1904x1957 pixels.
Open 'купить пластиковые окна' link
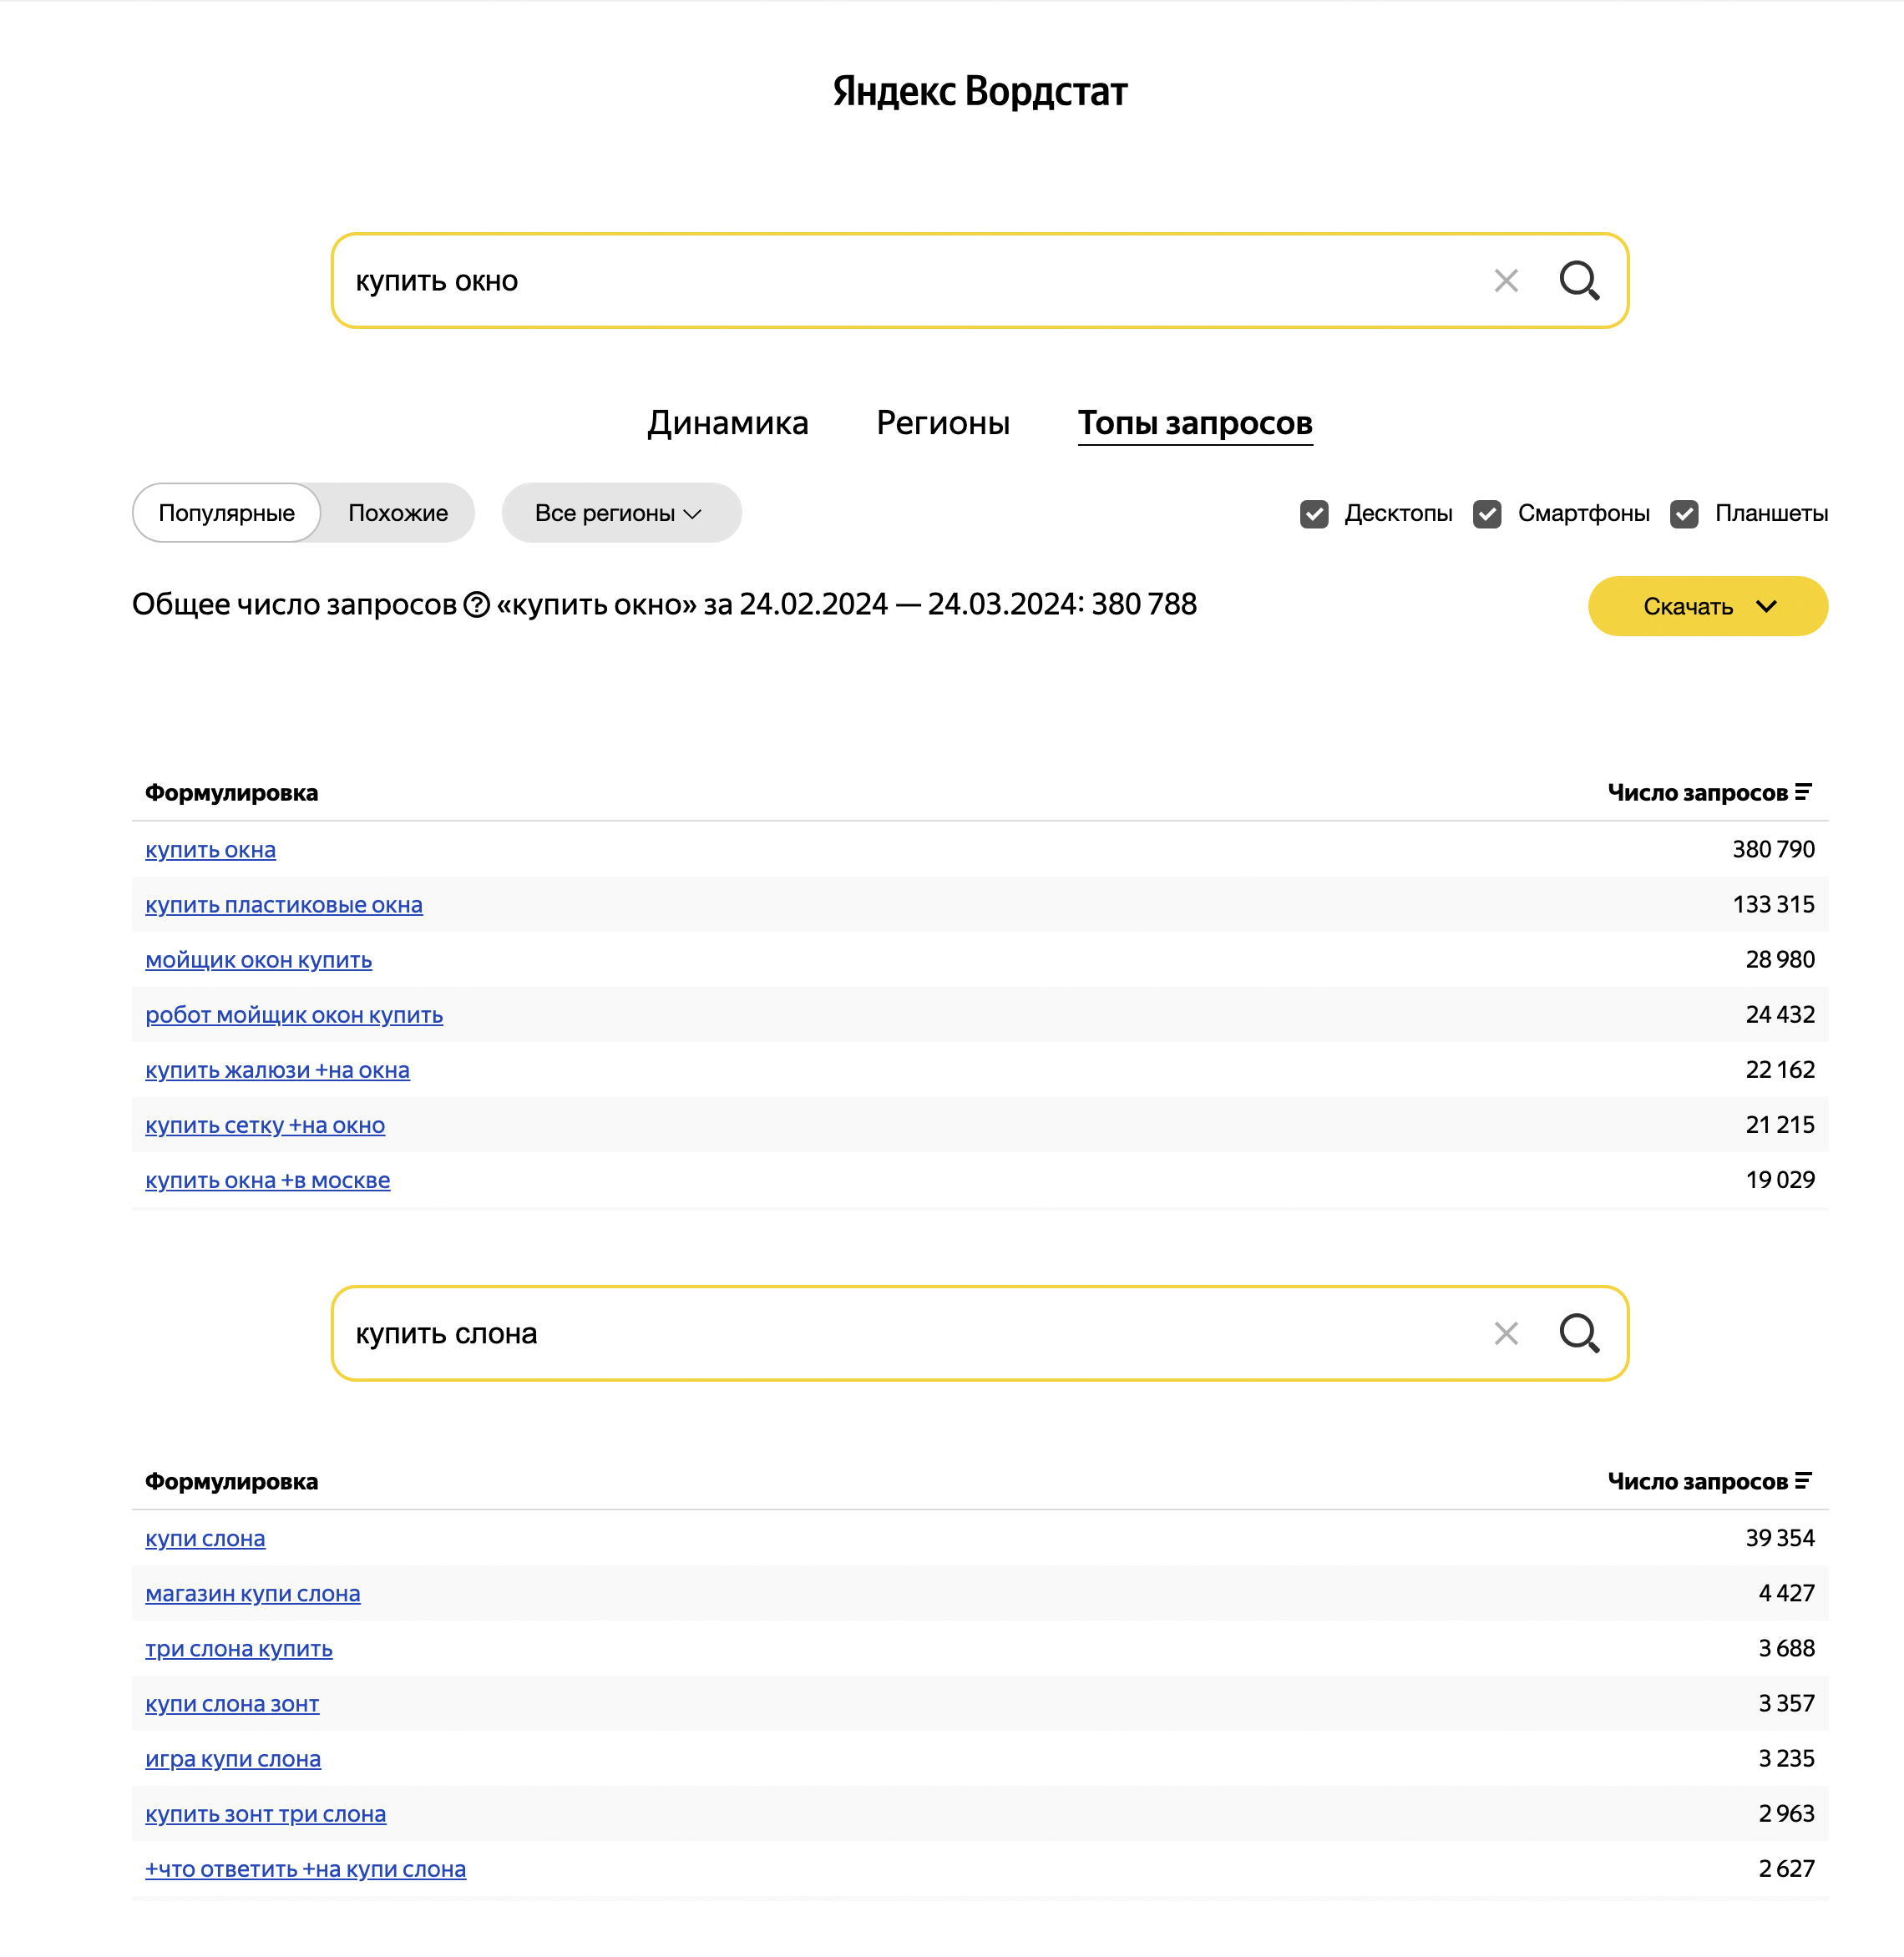(x=284, y=905)
